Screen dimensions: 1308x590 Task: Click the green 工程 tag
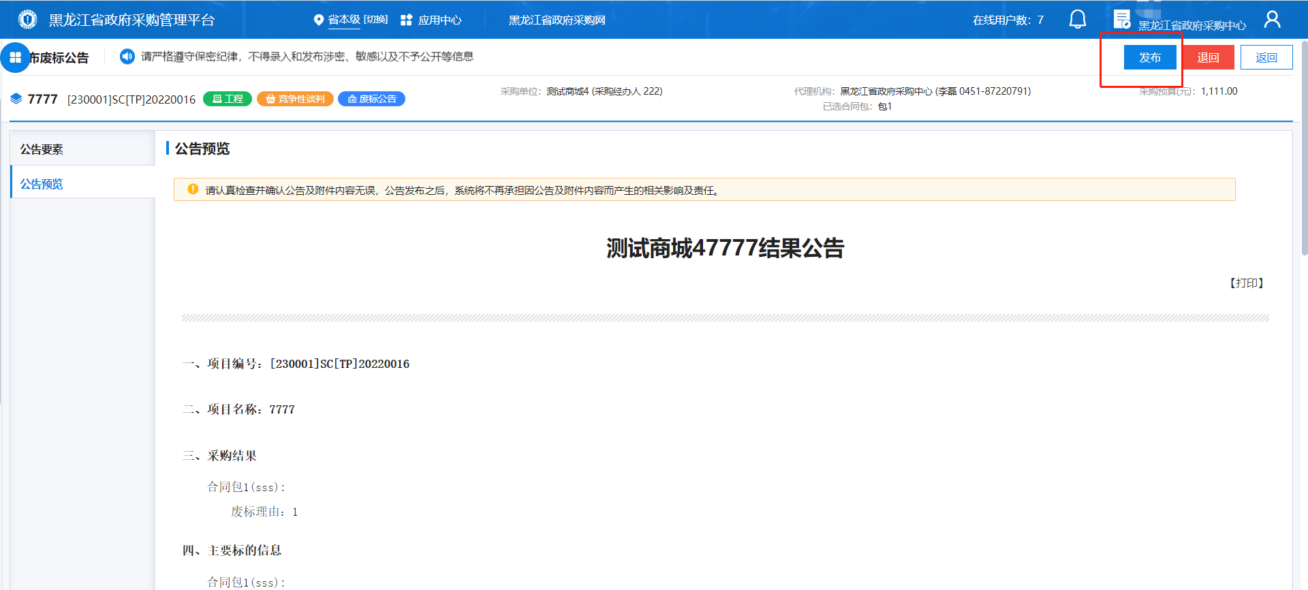click(228, 99)
